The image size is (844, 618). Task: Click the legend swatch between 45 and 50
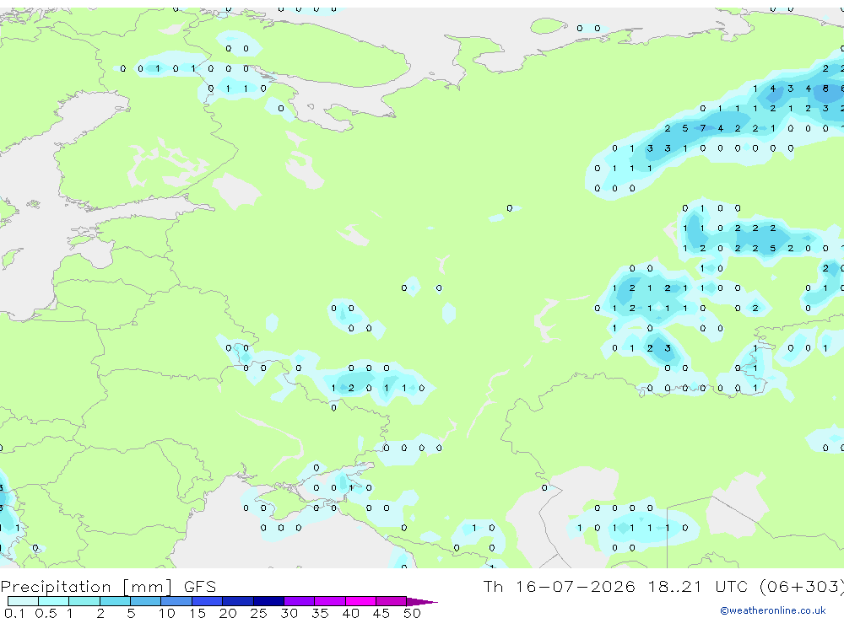[392, 601]
